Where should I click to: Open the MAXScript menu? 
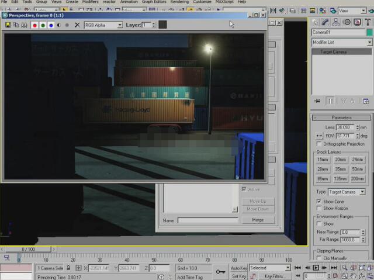[224, 2]
